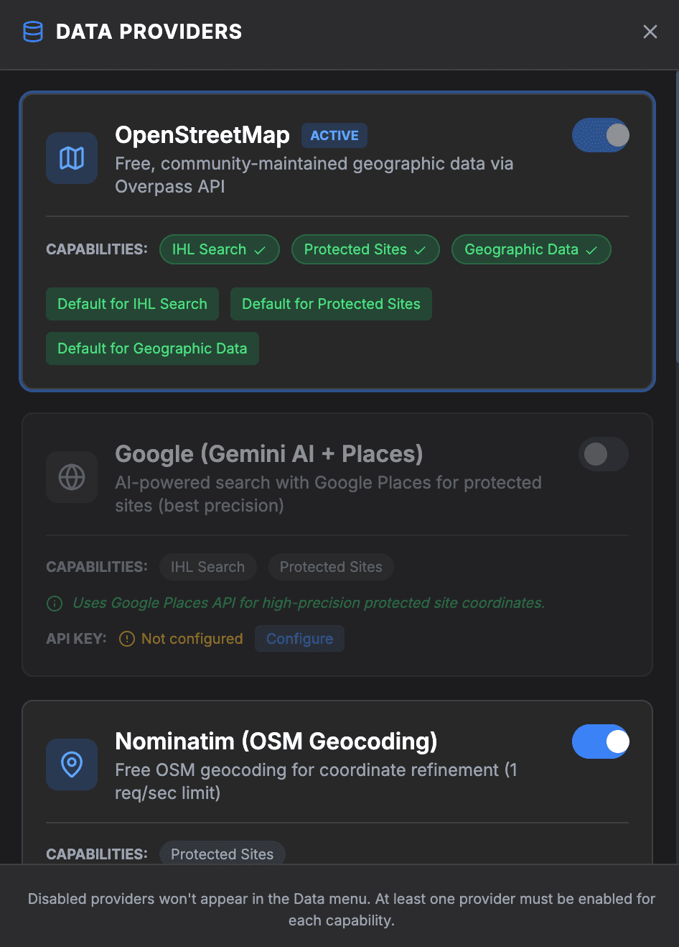Viewport: 679px width, 947px height.
Task: Click the Nominatim location pin icon
Action: [72, 764]
